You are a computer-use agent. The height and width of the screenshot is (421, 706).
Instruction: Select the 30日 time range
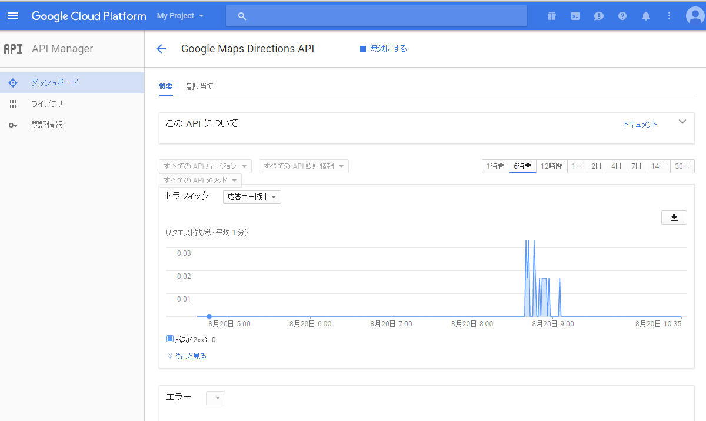click(682, 166)
